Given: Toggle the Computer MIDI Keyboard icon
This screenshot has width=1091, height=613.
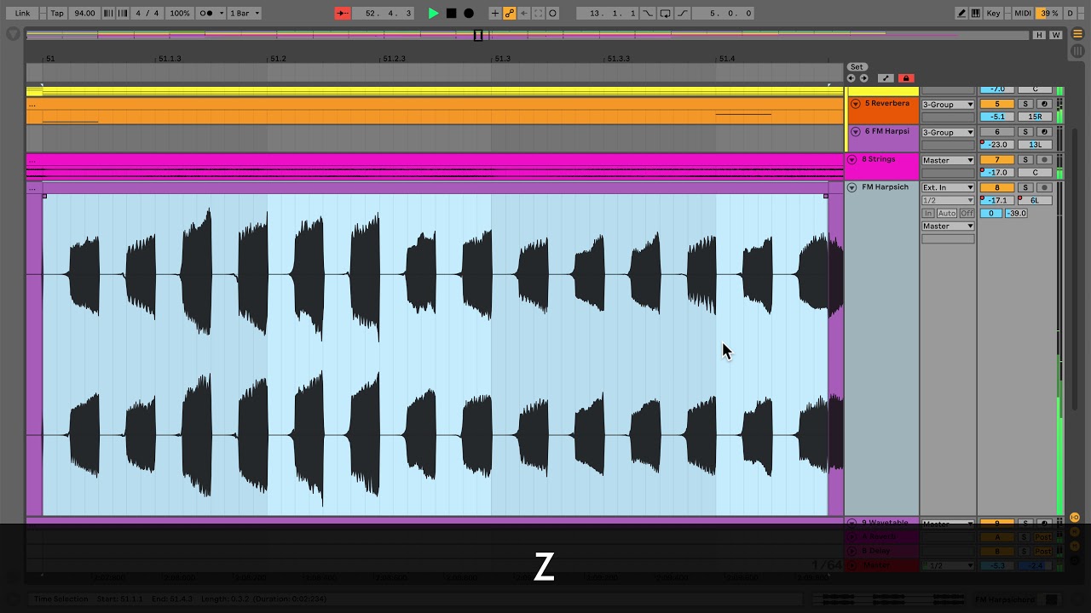Looking at the screenshot, I should pos(975,13).
